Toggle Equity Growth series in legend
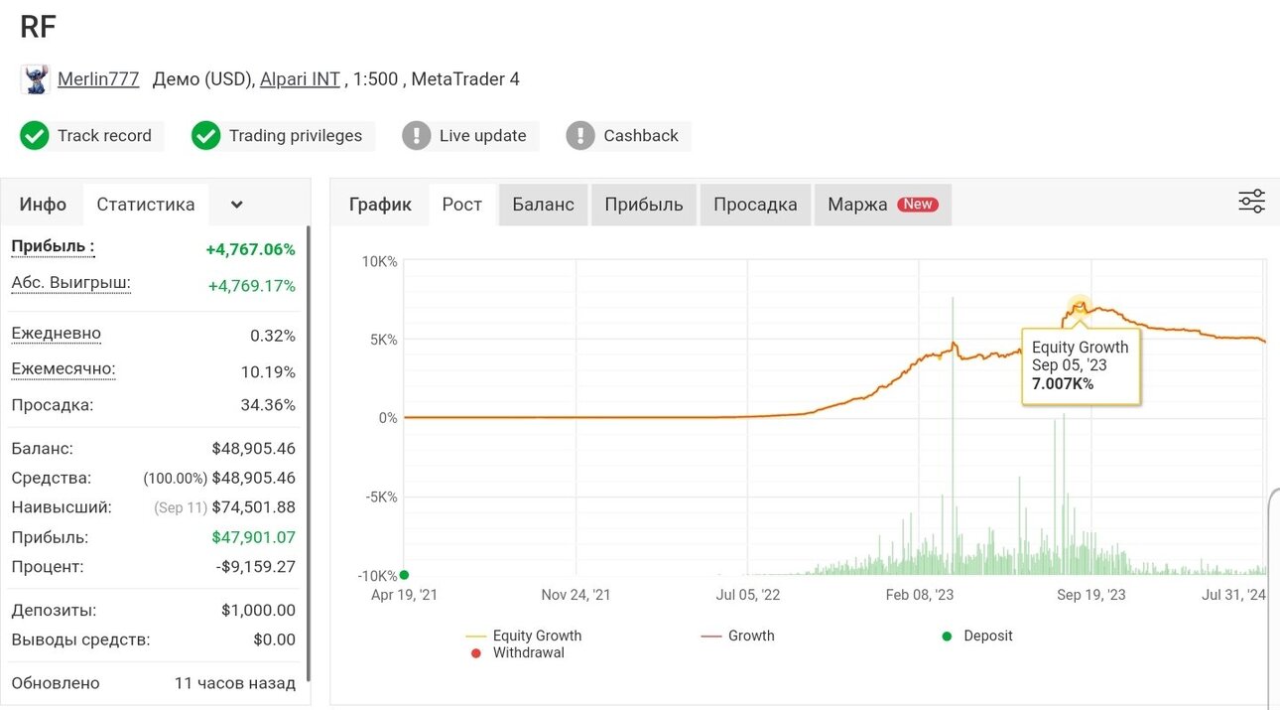 point(524,636)
